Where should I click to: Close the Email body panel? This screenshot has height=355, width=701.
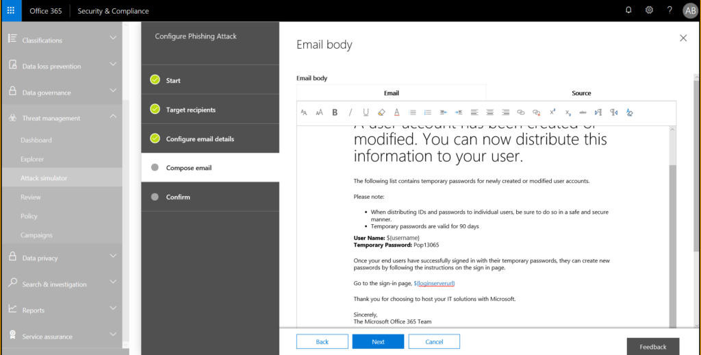pos(683,38)
